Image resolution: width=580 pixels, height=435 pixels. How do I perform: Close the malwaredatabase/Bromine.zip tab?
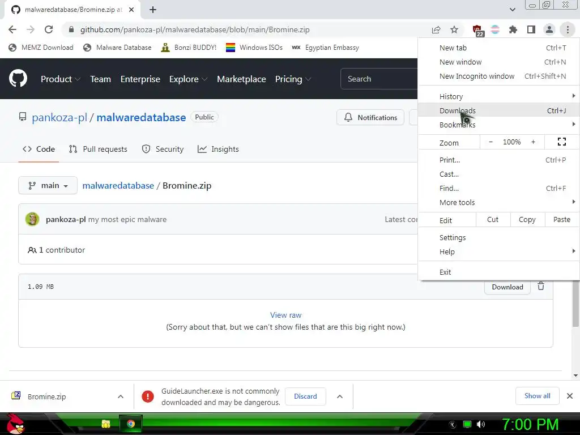131,10
